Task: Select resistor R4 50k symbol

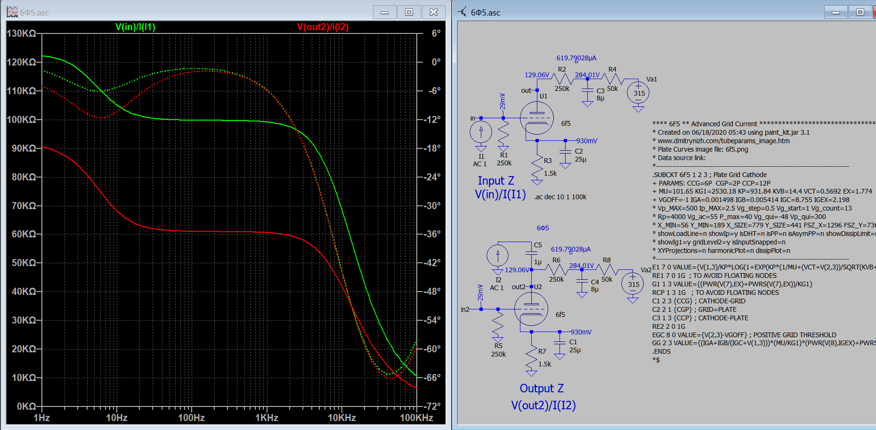Action: coord(612,79)
